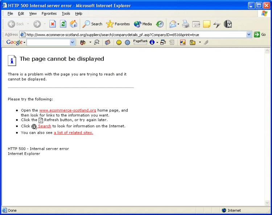Viewport: 272px width, 215px height.
Task: Click the round M Messenger icon
Action: [228, 24]
